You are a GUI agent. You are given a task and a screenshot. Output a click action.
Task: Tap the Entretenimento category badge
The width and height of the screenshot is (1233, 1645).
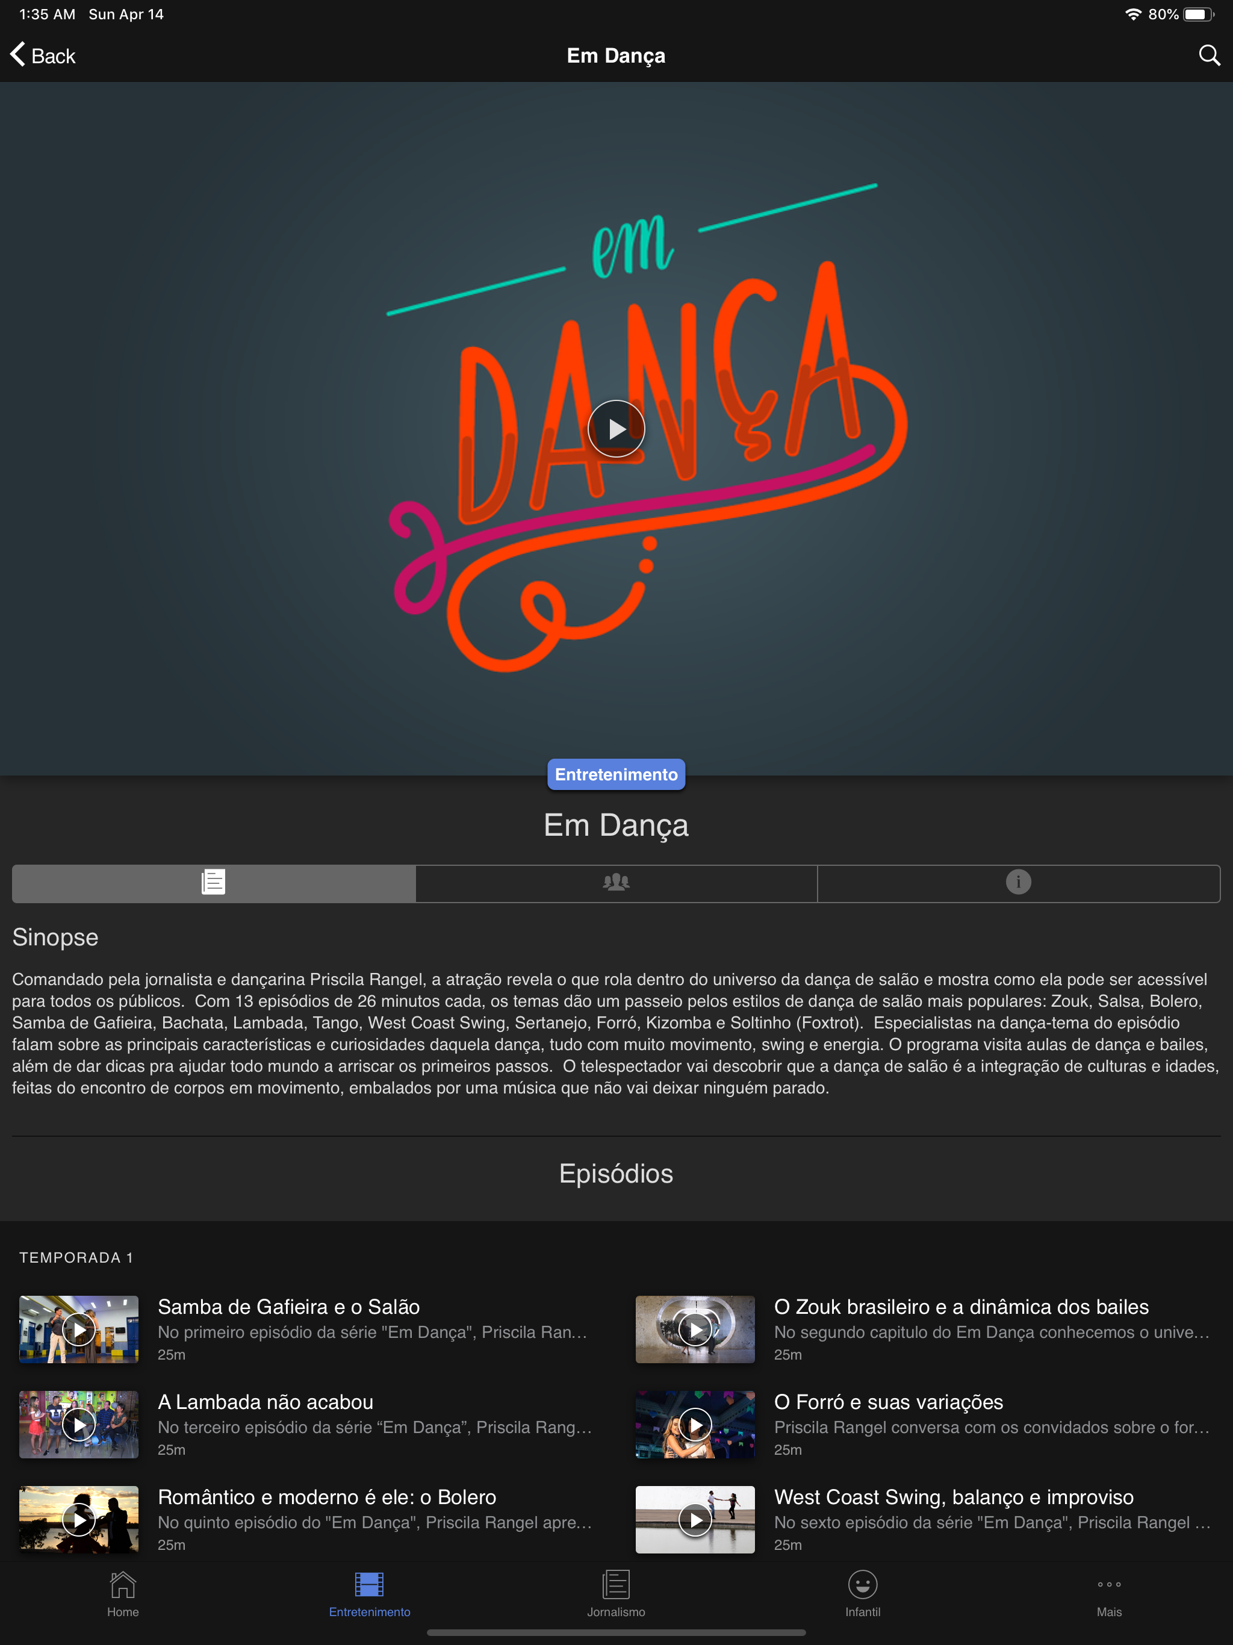click(x=616, y=774)
